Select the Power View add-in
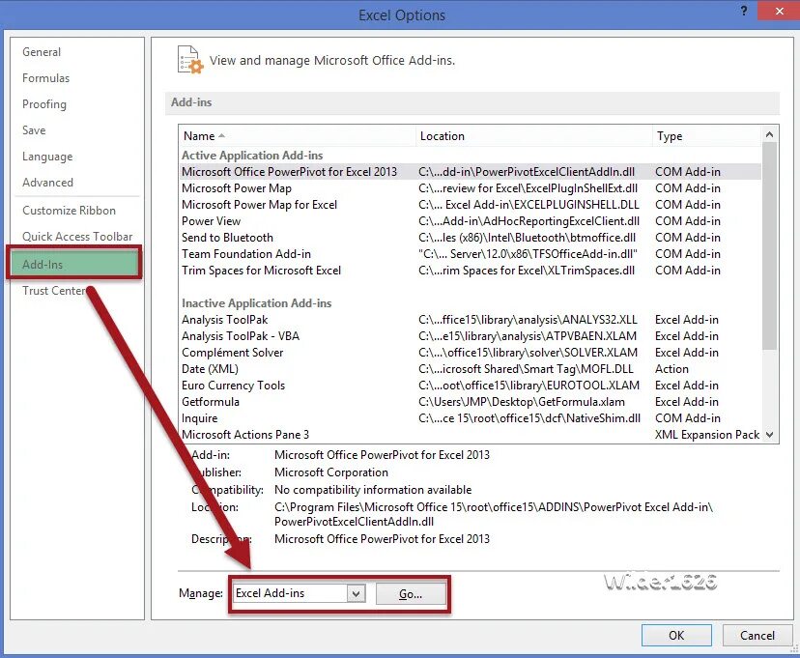The width and height of the screenshot is (800, 658). pos(470,221)
